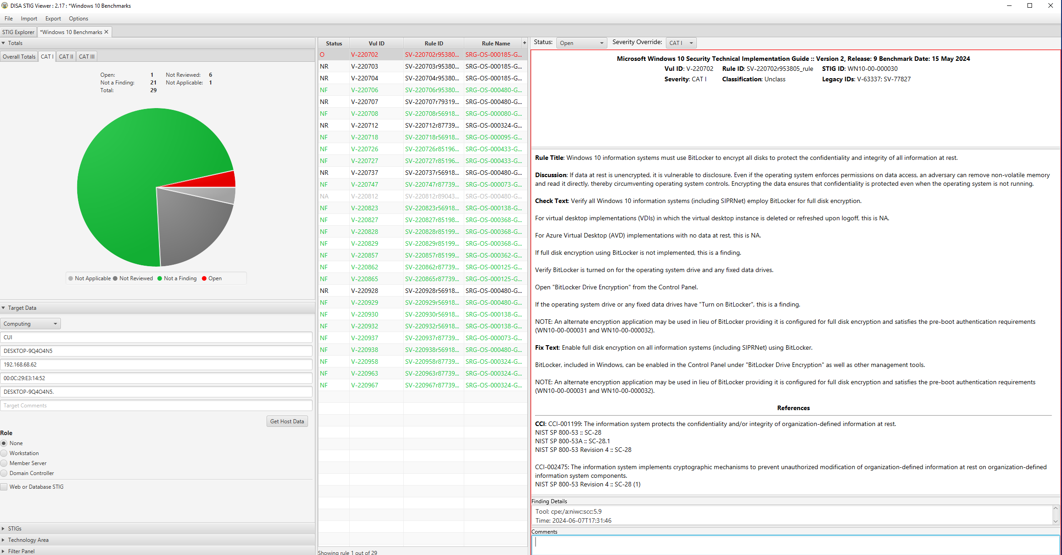Click Finding Details scroll down arrow

(1056, 521)
